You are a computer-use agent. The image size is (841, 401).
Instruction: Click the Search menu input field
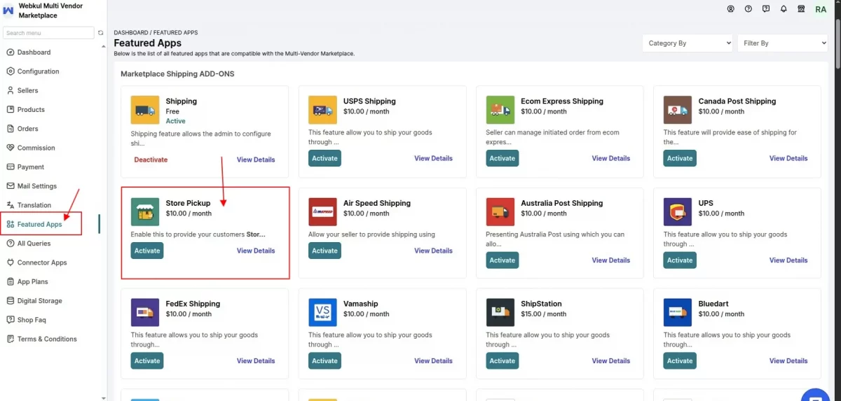pos(48,33)
